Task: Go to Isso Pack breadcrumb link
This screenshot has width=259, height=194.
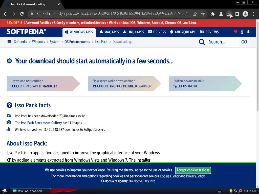Action: pos(101,42)
